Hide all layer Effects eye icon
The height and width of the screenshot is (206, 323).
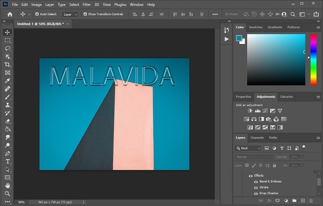[251, 176]
